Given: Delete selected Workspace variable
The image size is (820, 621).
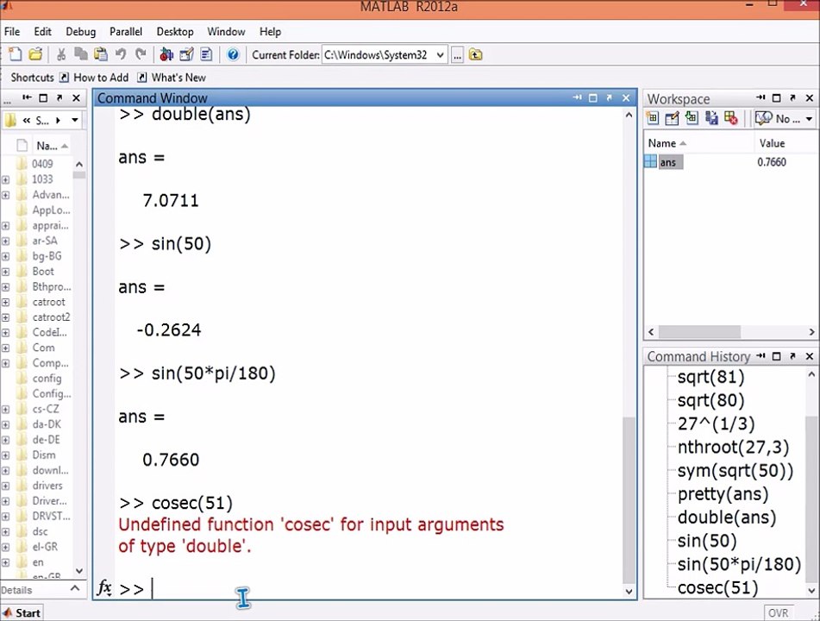Looking at the screenshot, I should [x=731, y=118].
